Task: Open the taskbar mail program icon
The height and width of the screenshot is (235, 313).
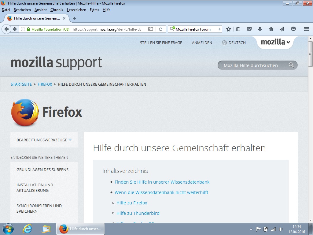Action: point(46,229)
